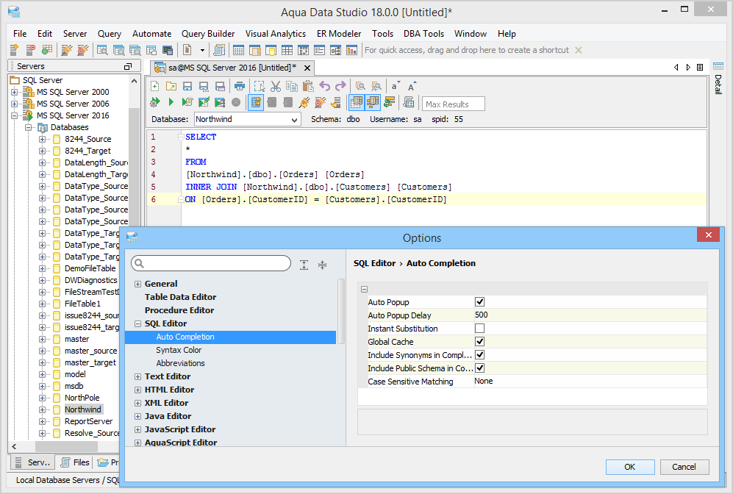The height and width of the screenshot is (494, 733).
Task: Click the Cut scissors icon
Action: [276, 86]
